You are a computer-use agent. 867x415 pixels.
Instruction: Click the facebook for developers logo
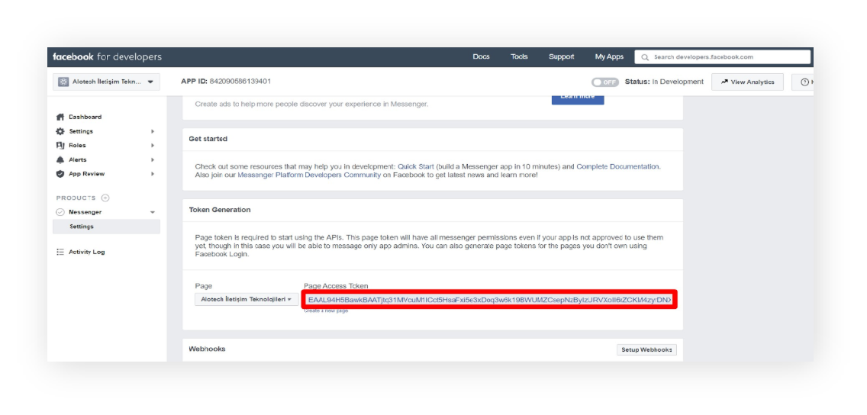click(107, 57)
